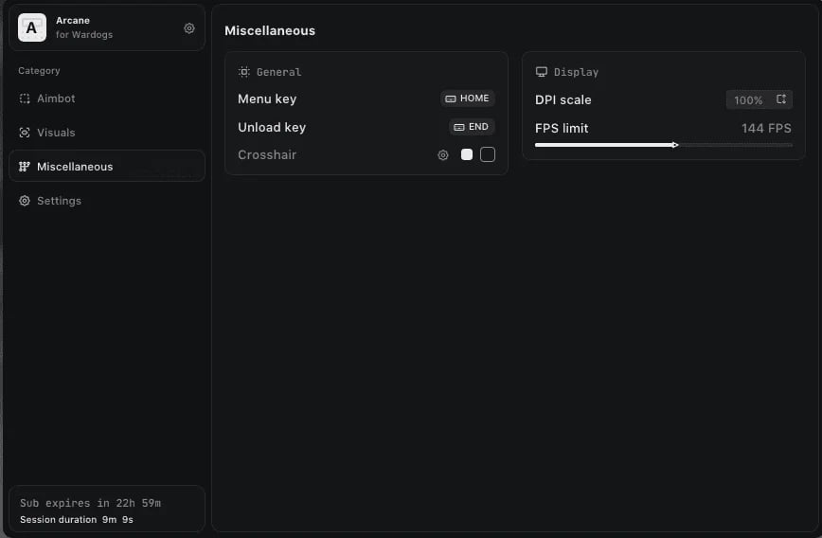Click the Arcane 'A' logo
Image resolution: width=822 pixels, height=538 pixels.
coord(32,27)
